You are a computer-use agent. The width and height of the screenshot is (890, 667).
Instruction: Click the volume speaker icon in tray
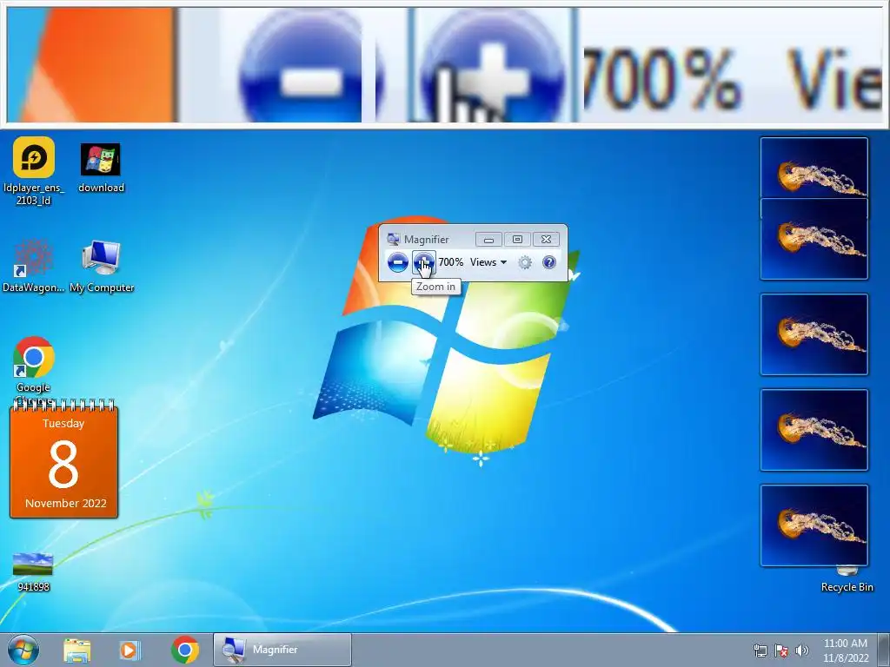click(x=801, y=650)
